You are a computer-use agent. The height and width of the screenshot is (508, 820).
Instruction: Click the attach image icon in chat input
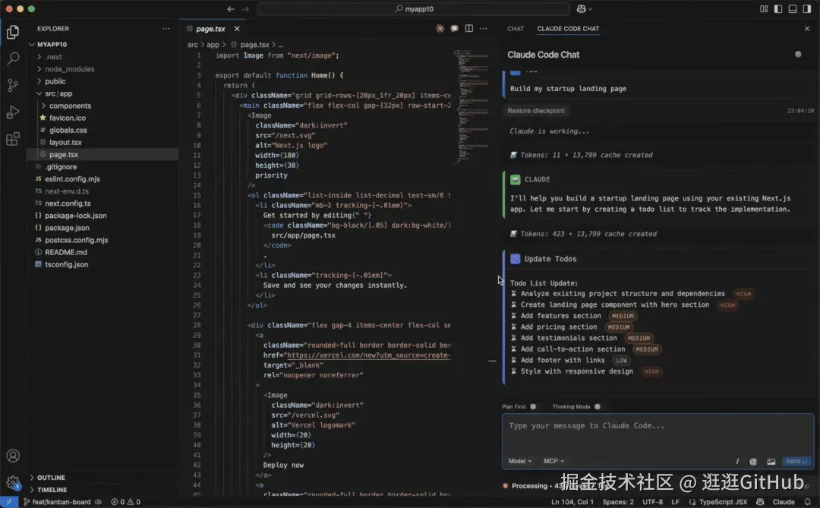(x=771, y=462)
